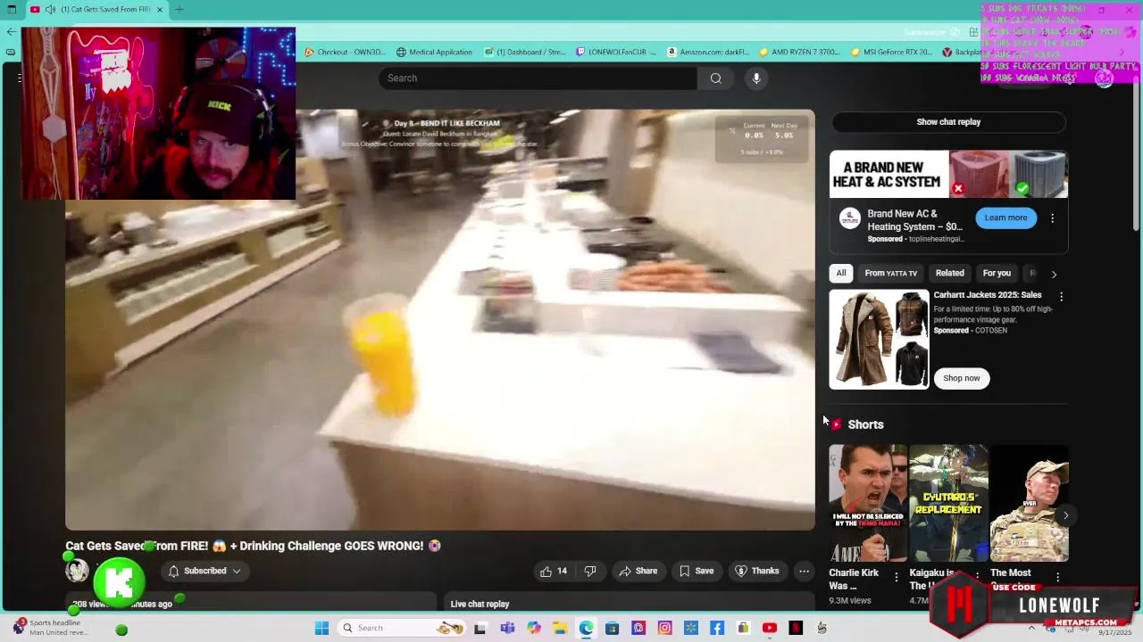The image size is (1143, 642).
Task: Open Microsoft Teams from taskbar
Action: pyautogui.click(x=507, y=628)
